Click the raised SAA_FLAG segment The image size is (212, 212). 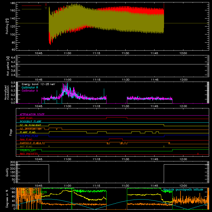tap(116, 139)
